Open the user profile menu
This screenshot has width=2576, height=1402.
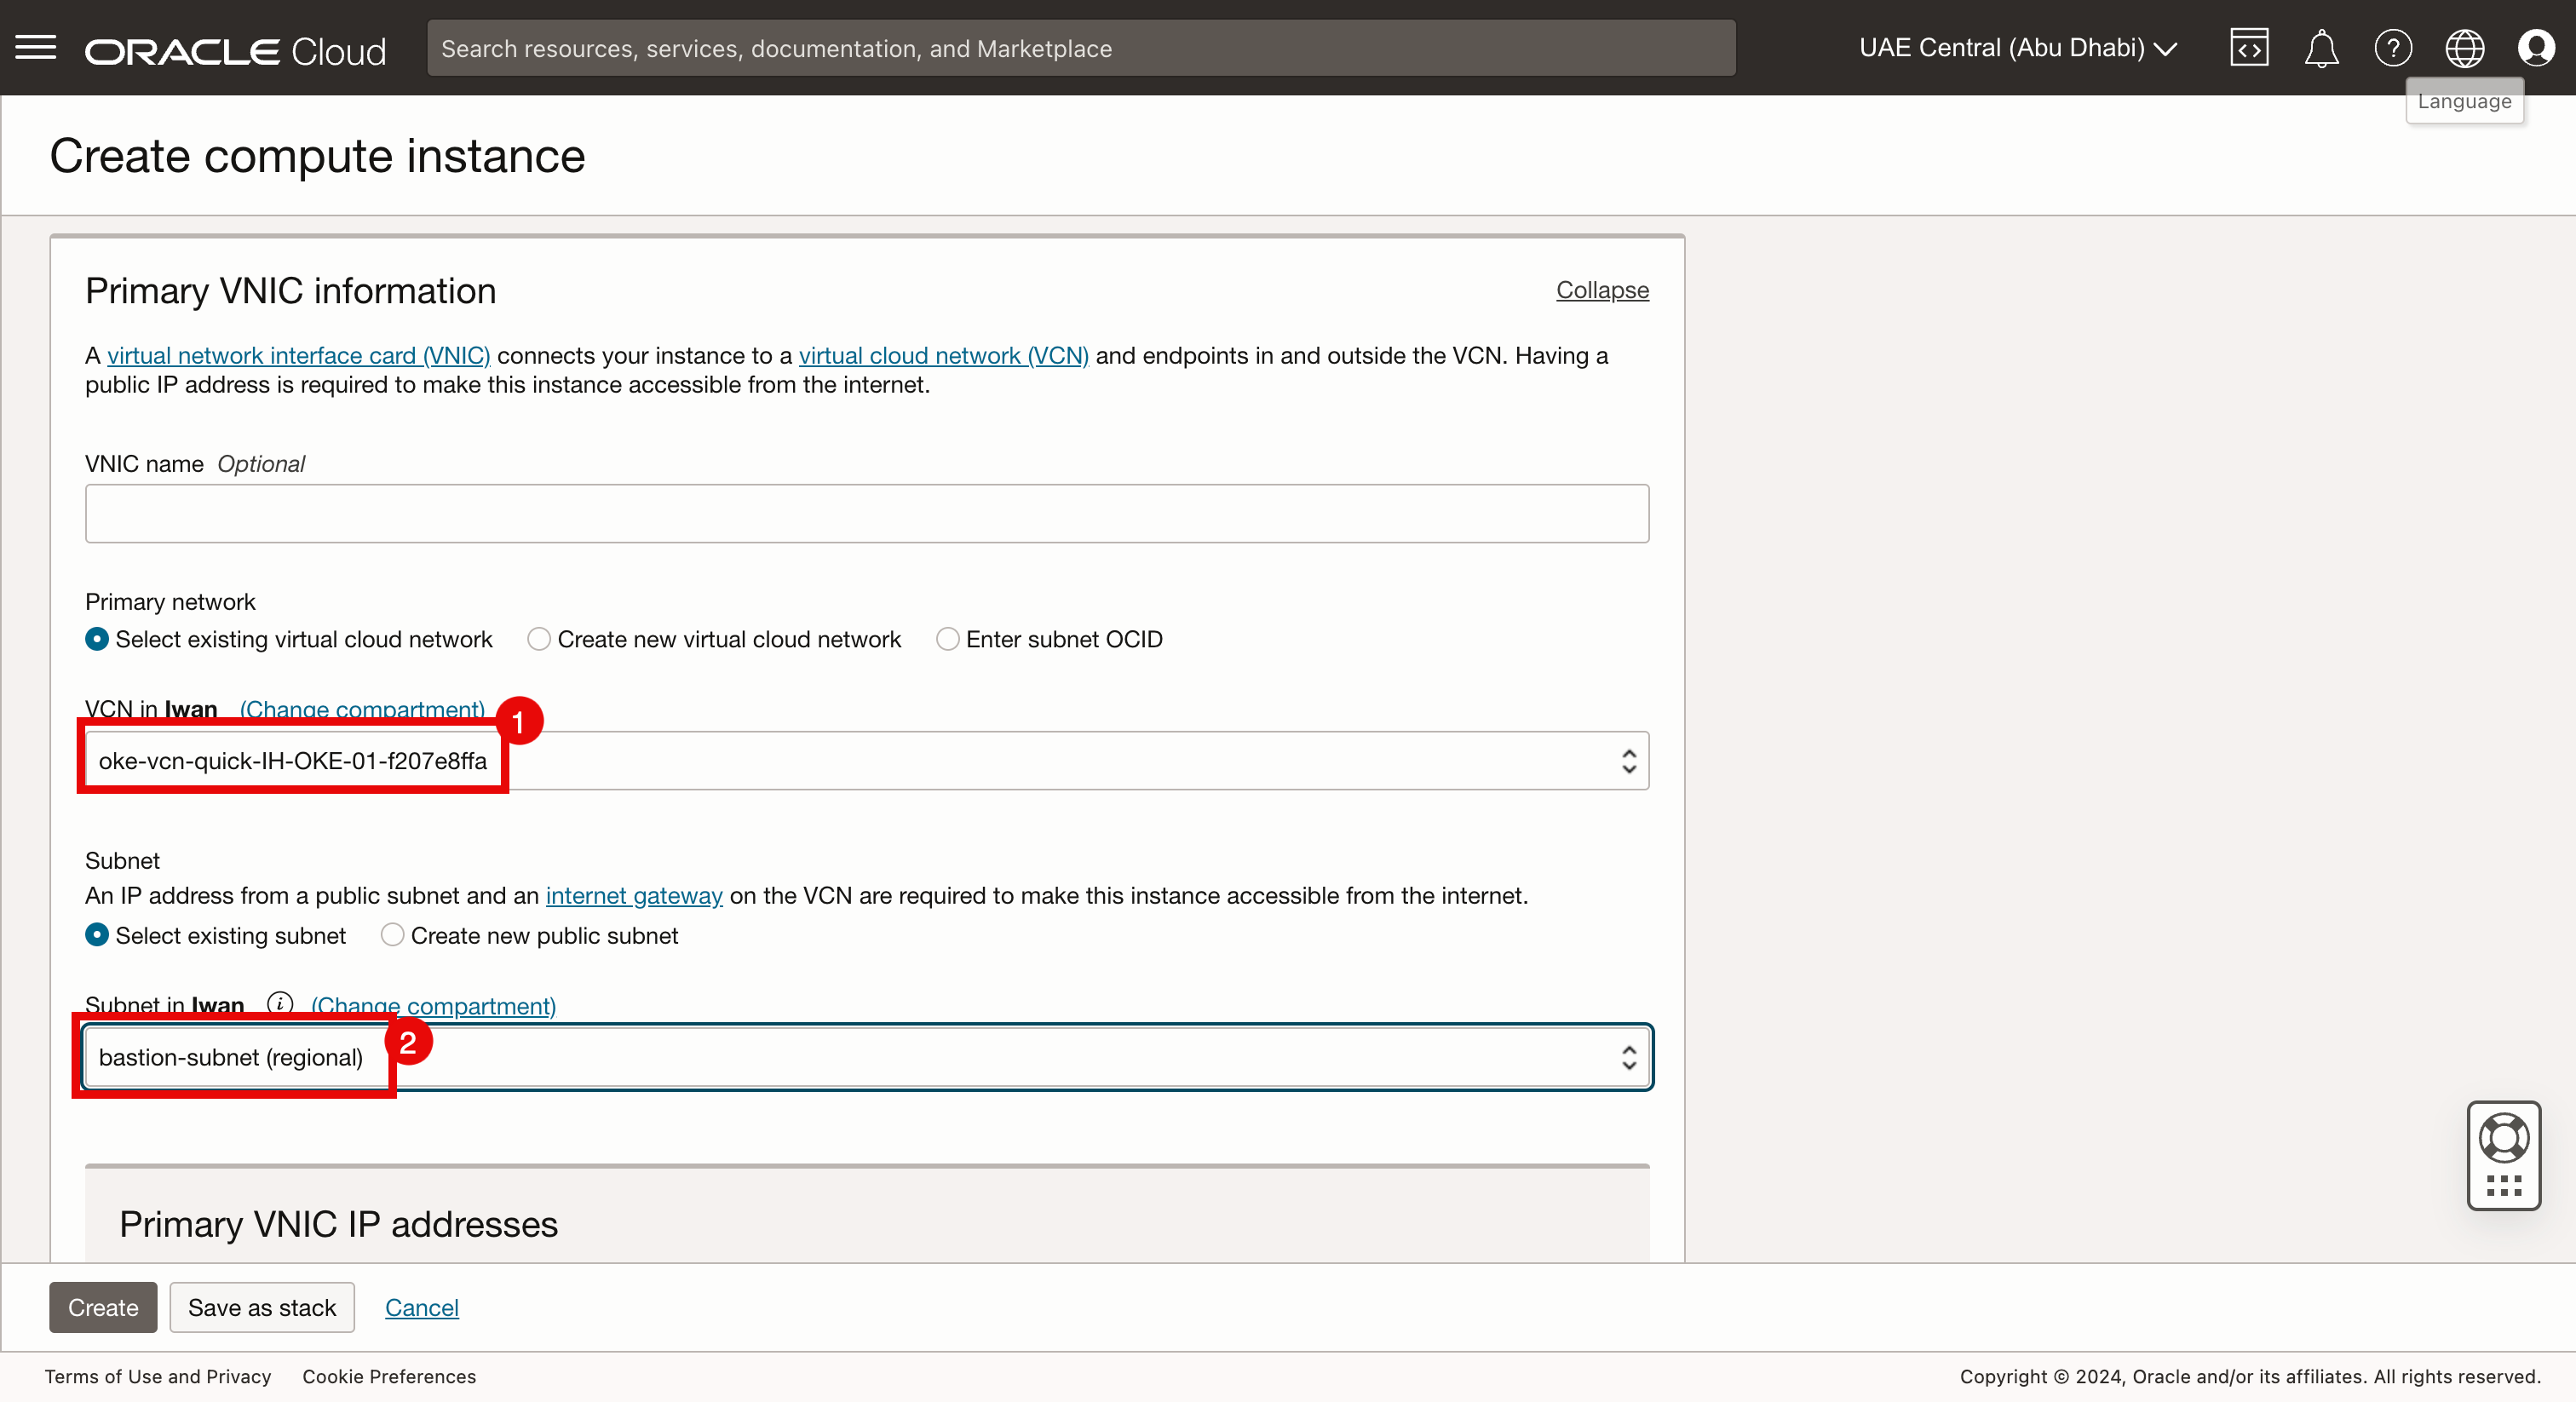pos(2536,47)
